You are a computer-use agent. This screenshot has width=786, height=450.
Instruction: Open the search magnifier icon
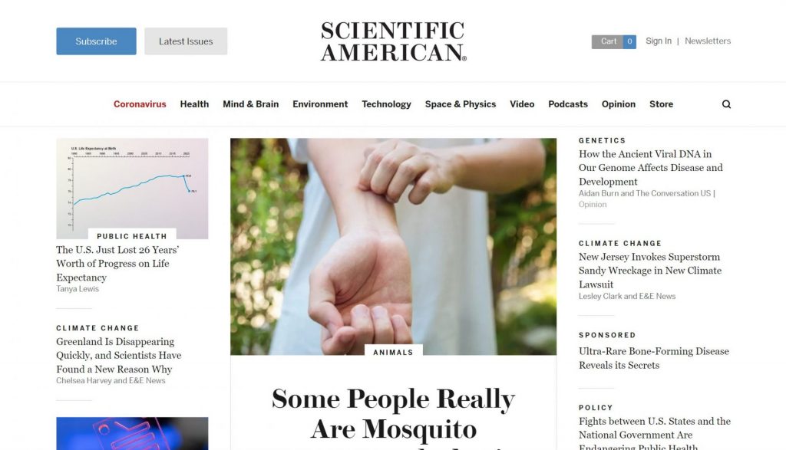(726, 104)
